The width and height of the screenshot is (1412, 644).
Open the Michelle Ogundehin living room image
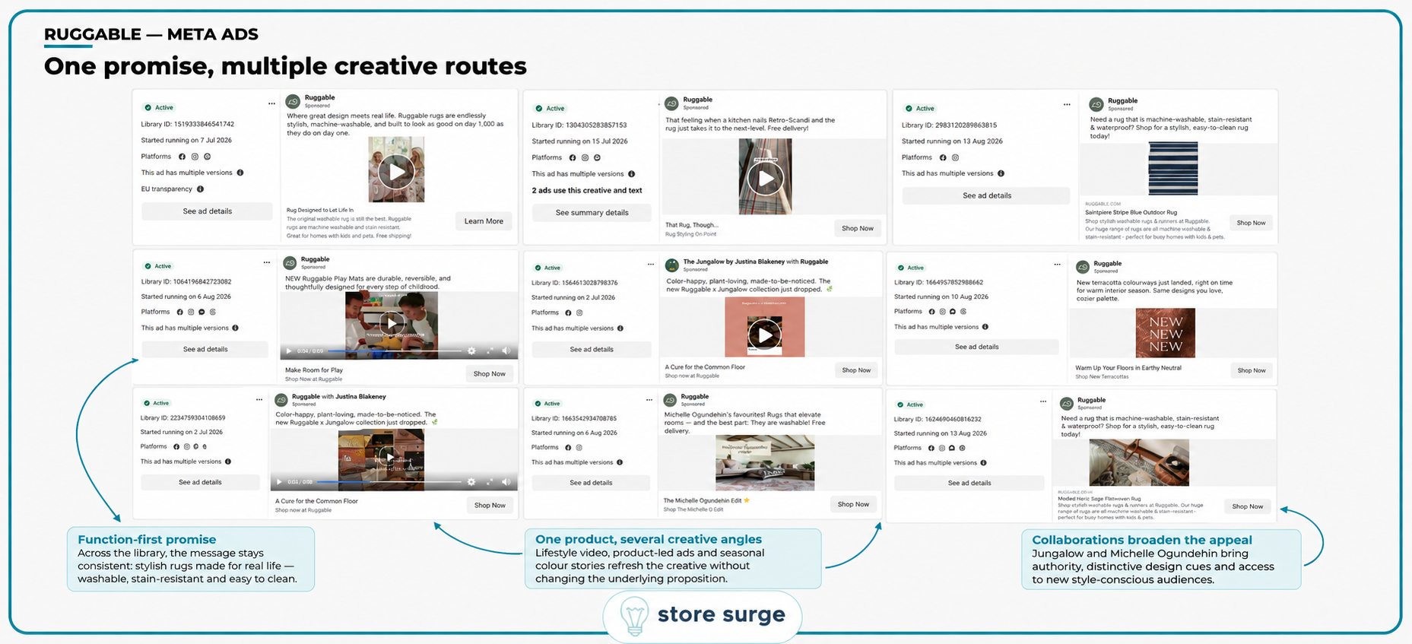pos(765,463)
